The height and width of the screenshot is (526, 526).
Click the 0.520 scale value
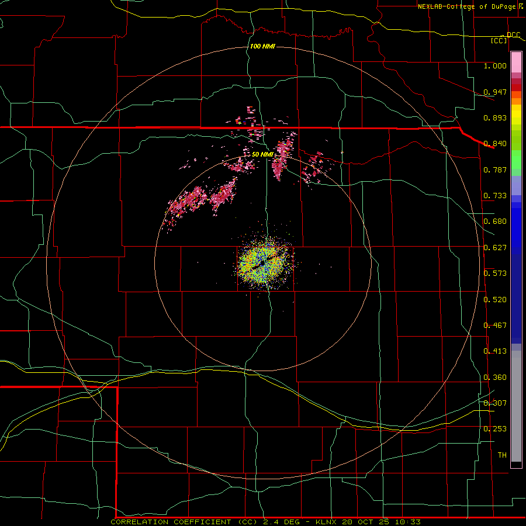(x=495, y=300)
